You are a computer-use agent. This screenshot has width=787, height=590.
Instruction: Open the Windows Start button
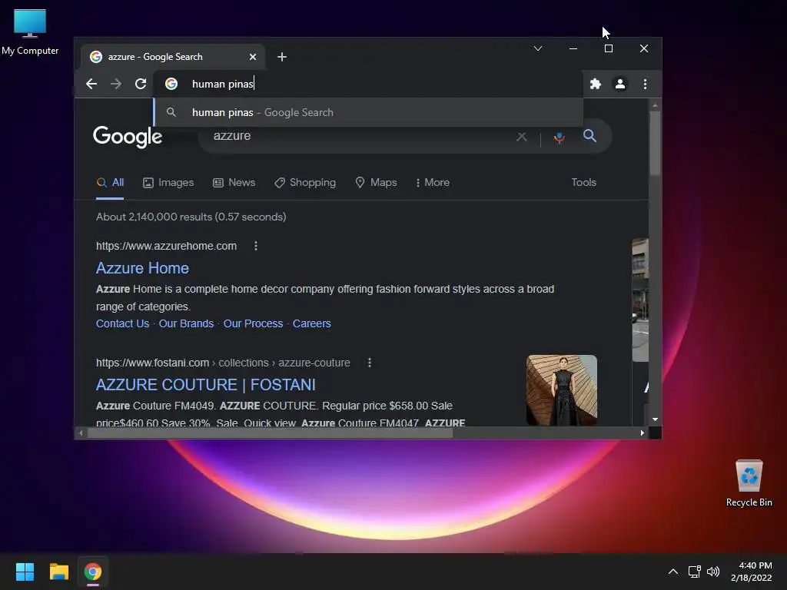pyautogui.click(x=25, y=572)
